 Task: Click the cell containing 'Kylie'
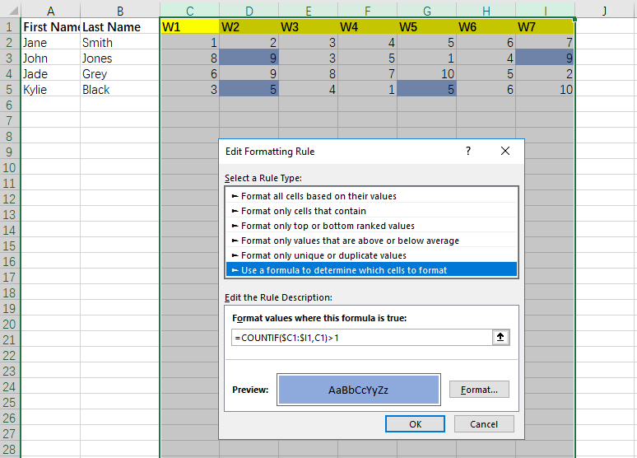[50, 90]
